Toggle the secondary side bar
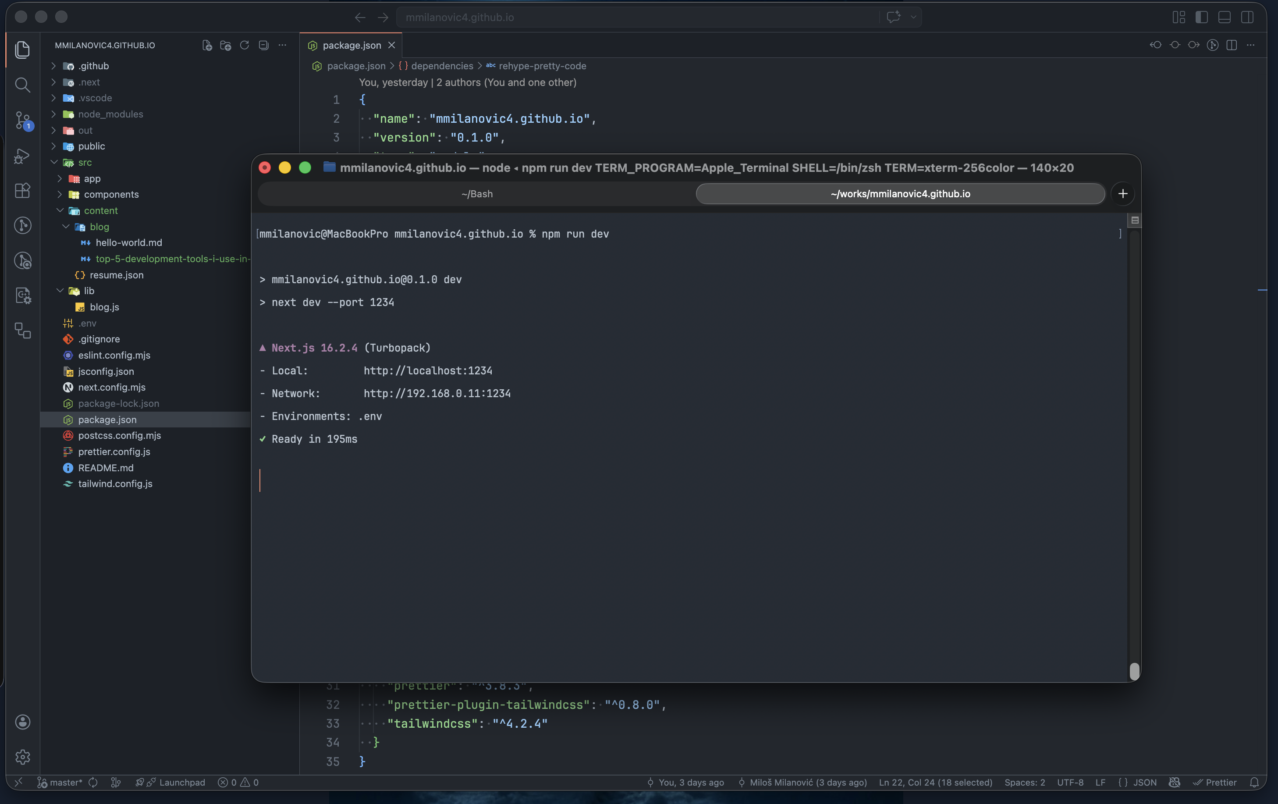The width and height of the screenshot is (1278, 804). 1247,18
